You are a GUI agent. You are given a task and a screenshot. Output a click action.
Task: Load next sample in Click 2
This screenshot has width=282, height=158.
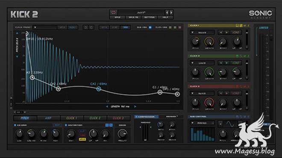click(226, 63)
